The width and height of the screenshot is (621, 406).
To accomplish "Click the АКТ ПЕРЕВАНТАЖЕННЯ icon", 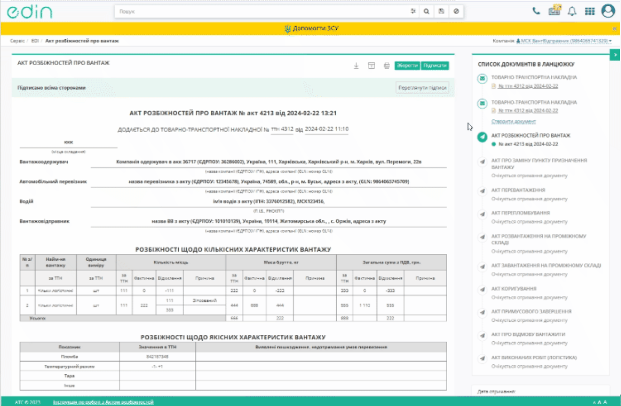I will [x=482, y=191].
